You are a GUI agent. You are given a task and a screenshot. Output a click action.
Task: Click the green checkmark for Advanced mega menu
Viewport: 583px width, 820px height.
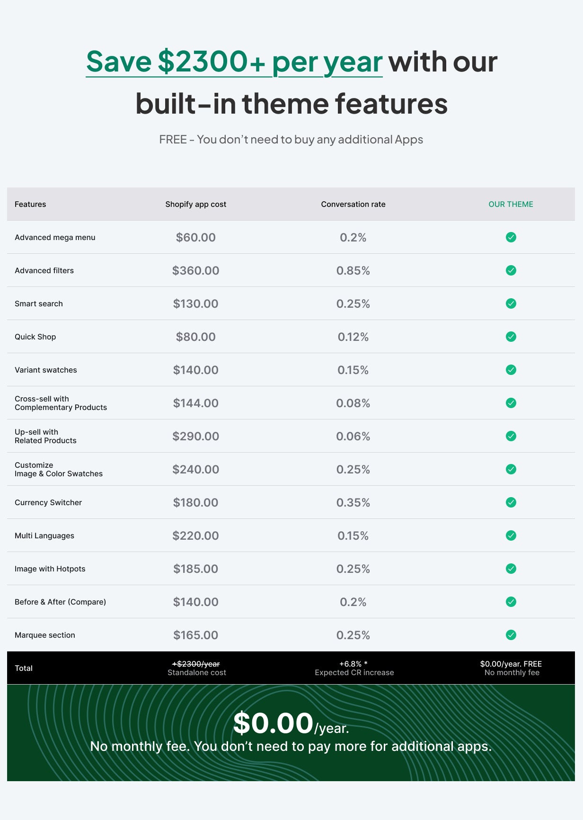tap(511, 237)
